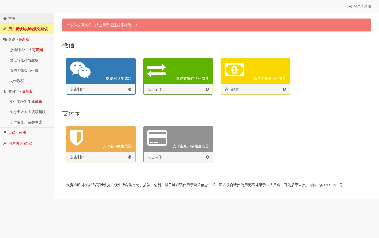The width and height of the screenshot is (379, 238).
Task: Click the red warning banner 本软件仅供娱乐
Action: click(x=217, y=25)
